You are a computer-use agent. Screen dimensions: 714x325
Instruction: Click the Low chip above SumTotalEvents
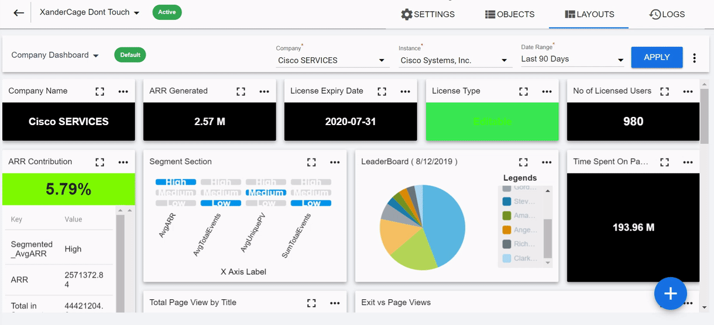(x=311, y=203)
